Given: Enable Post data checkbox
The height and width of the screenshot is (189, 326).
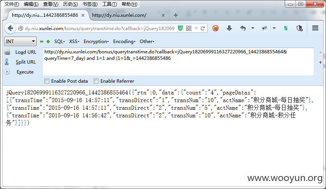Looking at the screenshot, I should click(47, 81).
